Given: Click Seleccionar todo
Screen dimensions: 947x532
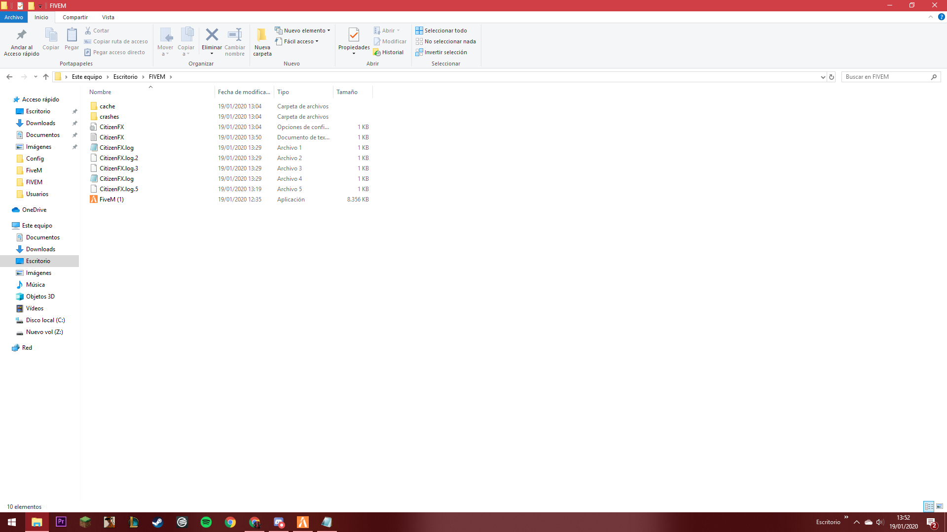Looking at the screenshot, I should (441, 31).
